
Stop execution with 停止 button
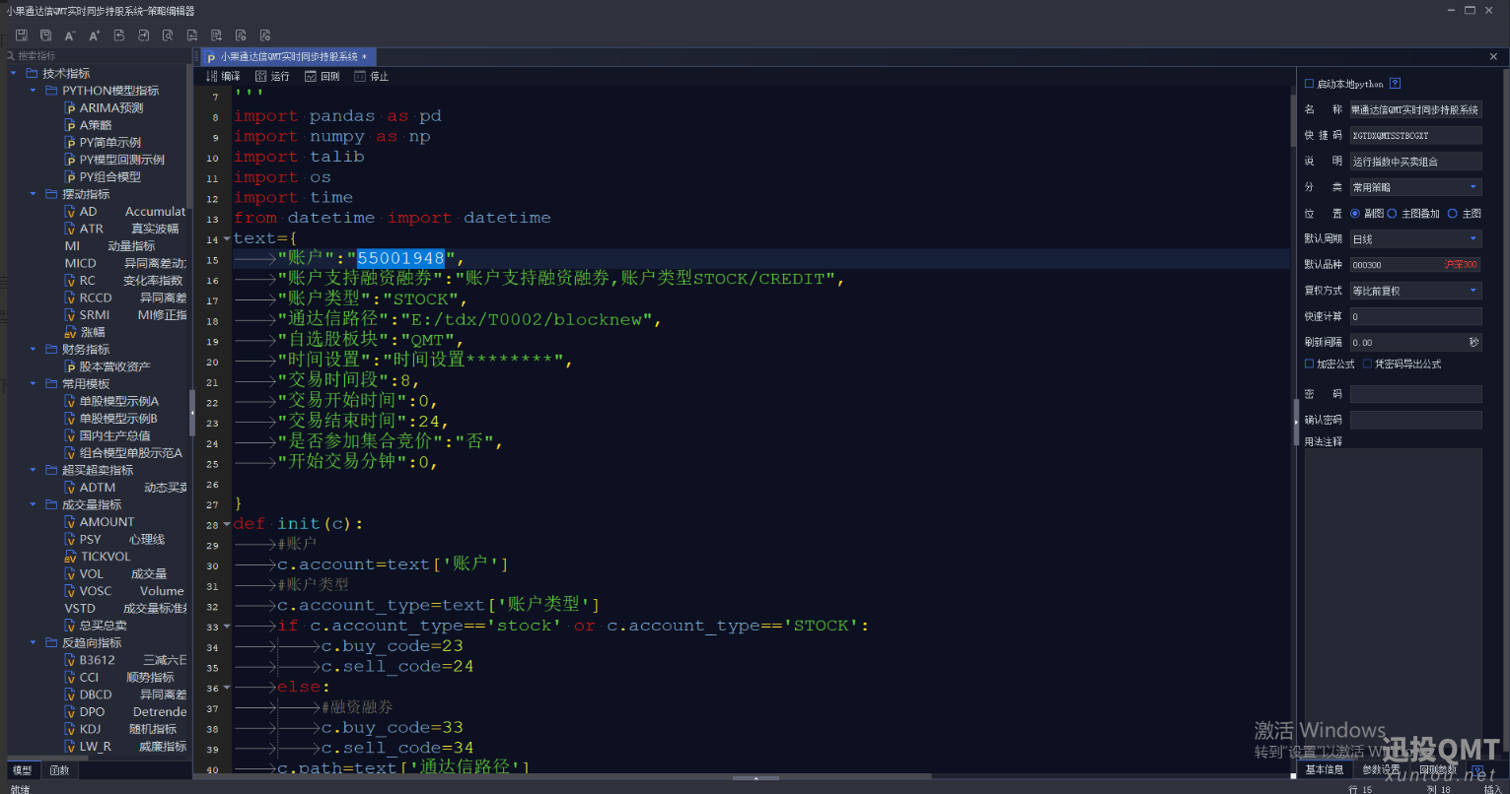point(372,76)
